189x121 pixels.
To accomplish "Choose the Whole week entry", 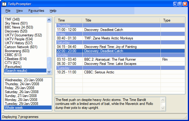I will point(28,108).
